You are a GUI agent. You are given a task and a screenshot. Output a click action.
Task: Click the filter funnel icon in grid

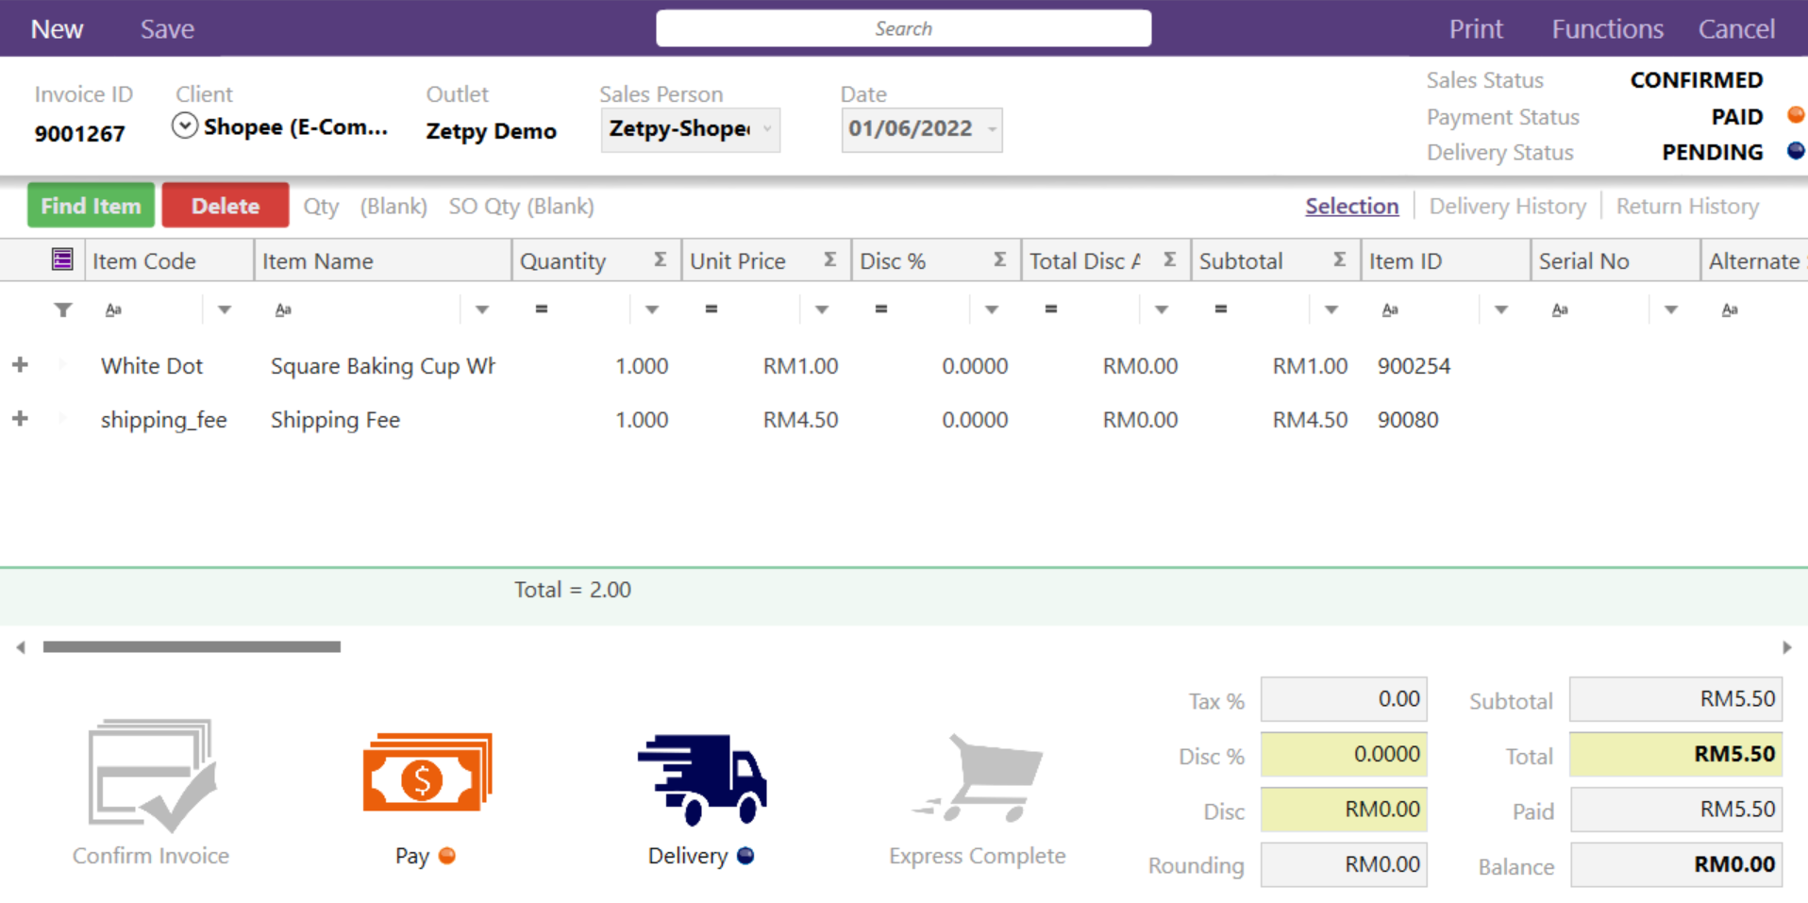[x=63, y=309]
